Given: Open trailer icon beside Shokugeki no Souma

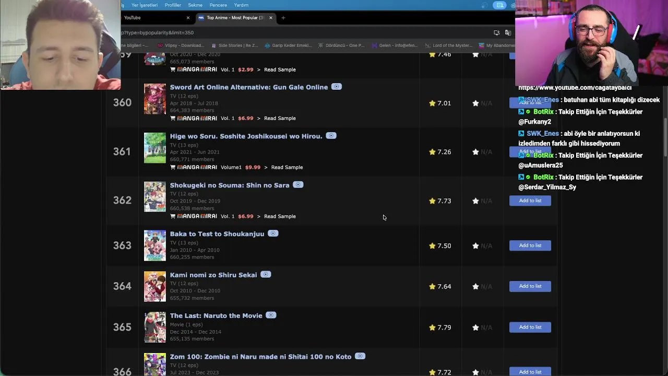Looking at the screenshot, I should (298, 185).
